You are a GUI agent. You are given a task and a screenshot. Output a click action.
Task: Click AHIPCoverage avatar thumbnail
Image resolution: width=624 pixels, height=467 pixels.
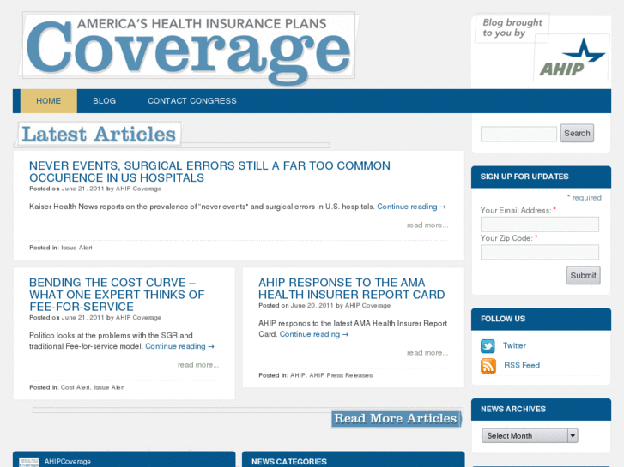pyautogui.click(x=28, y=462)
